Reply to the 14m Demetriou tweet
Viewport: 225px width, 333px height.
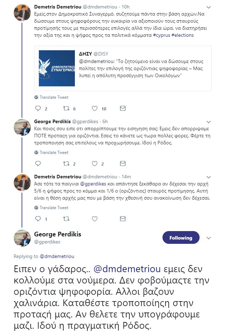pyautogui.click(x=39, y=219)
